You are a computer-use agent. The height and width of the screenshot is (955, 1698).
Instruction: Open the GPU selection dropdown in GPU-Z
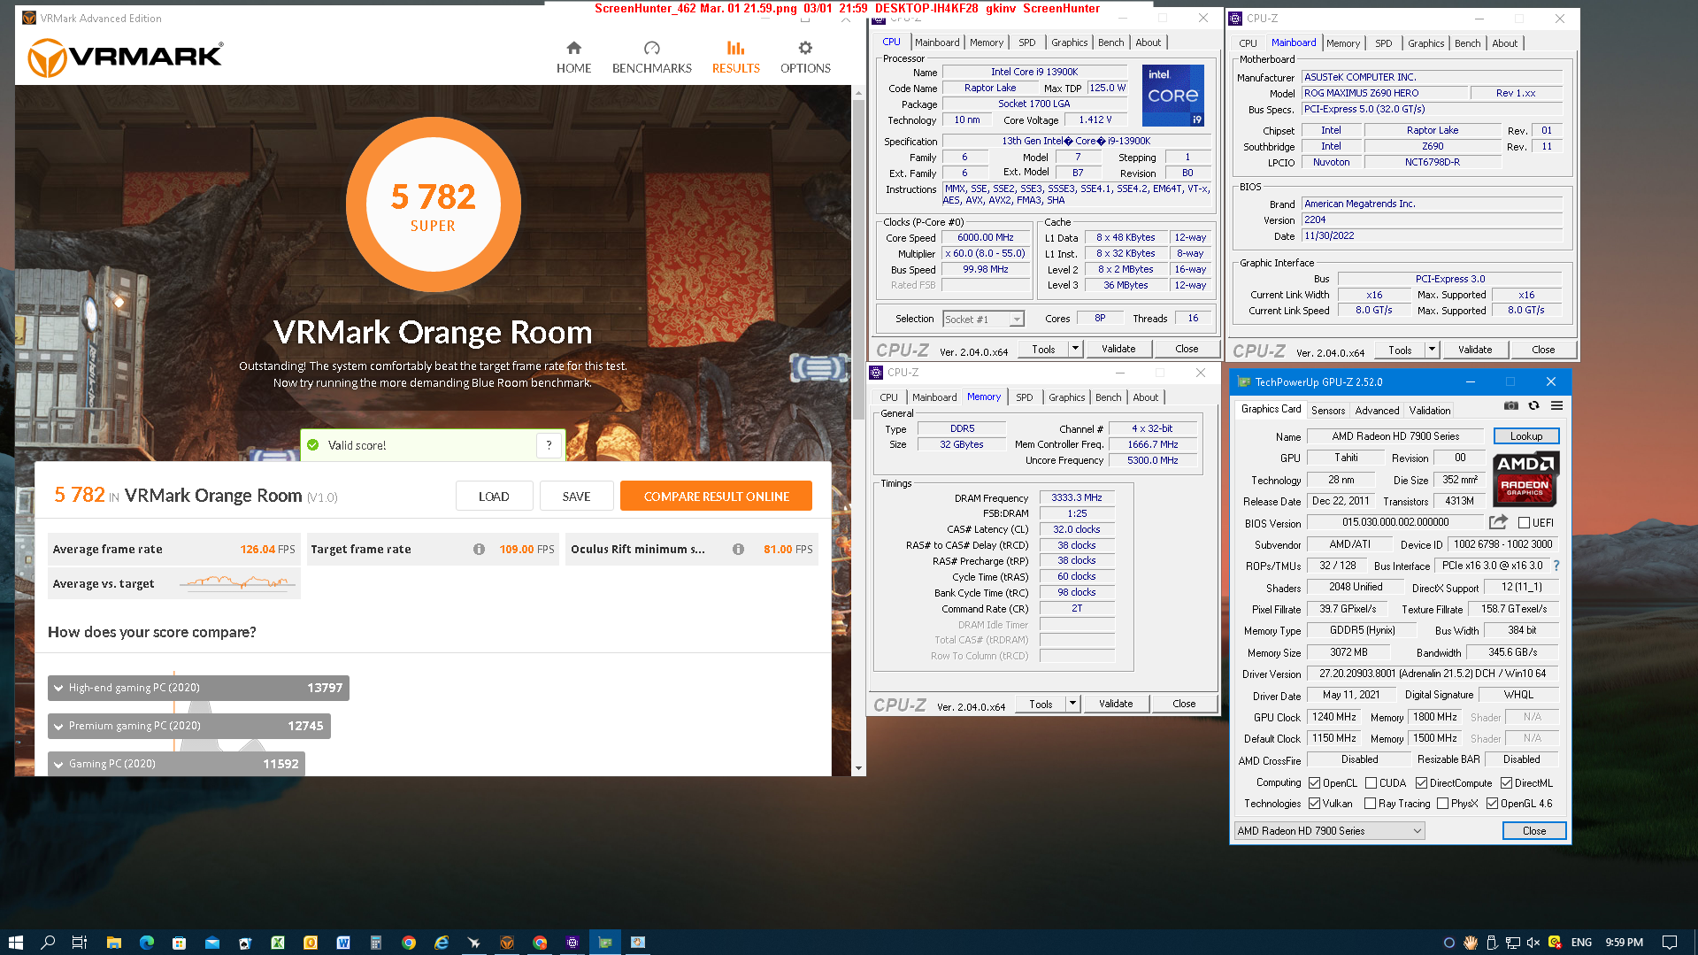(1329, 831)
